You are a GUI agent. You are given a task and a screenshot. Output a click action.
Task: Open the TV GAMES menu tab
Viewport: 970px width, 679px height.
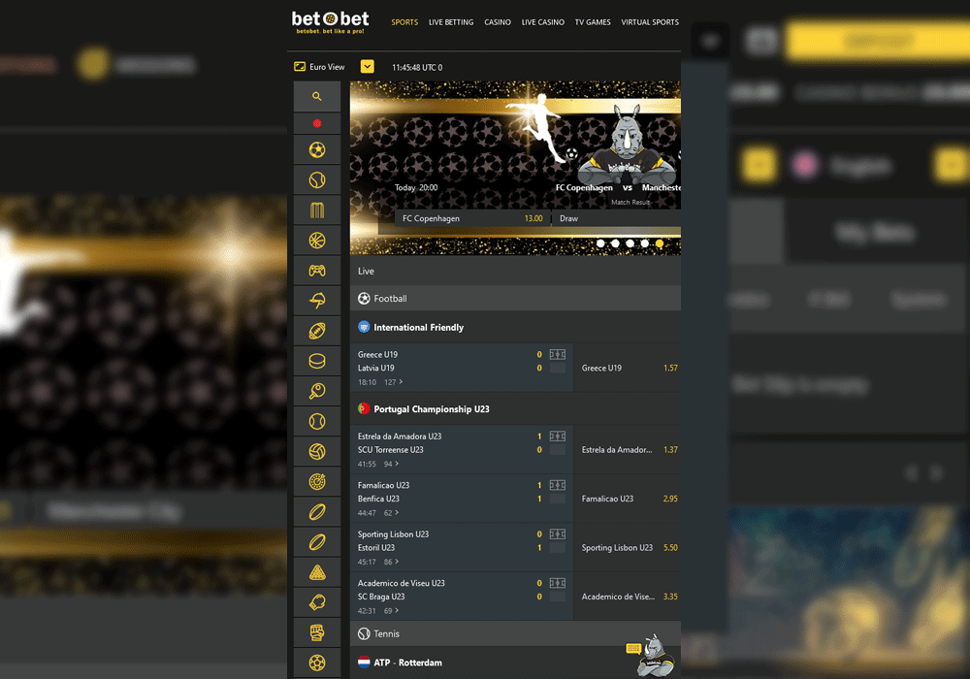click(x=593, y=22)
